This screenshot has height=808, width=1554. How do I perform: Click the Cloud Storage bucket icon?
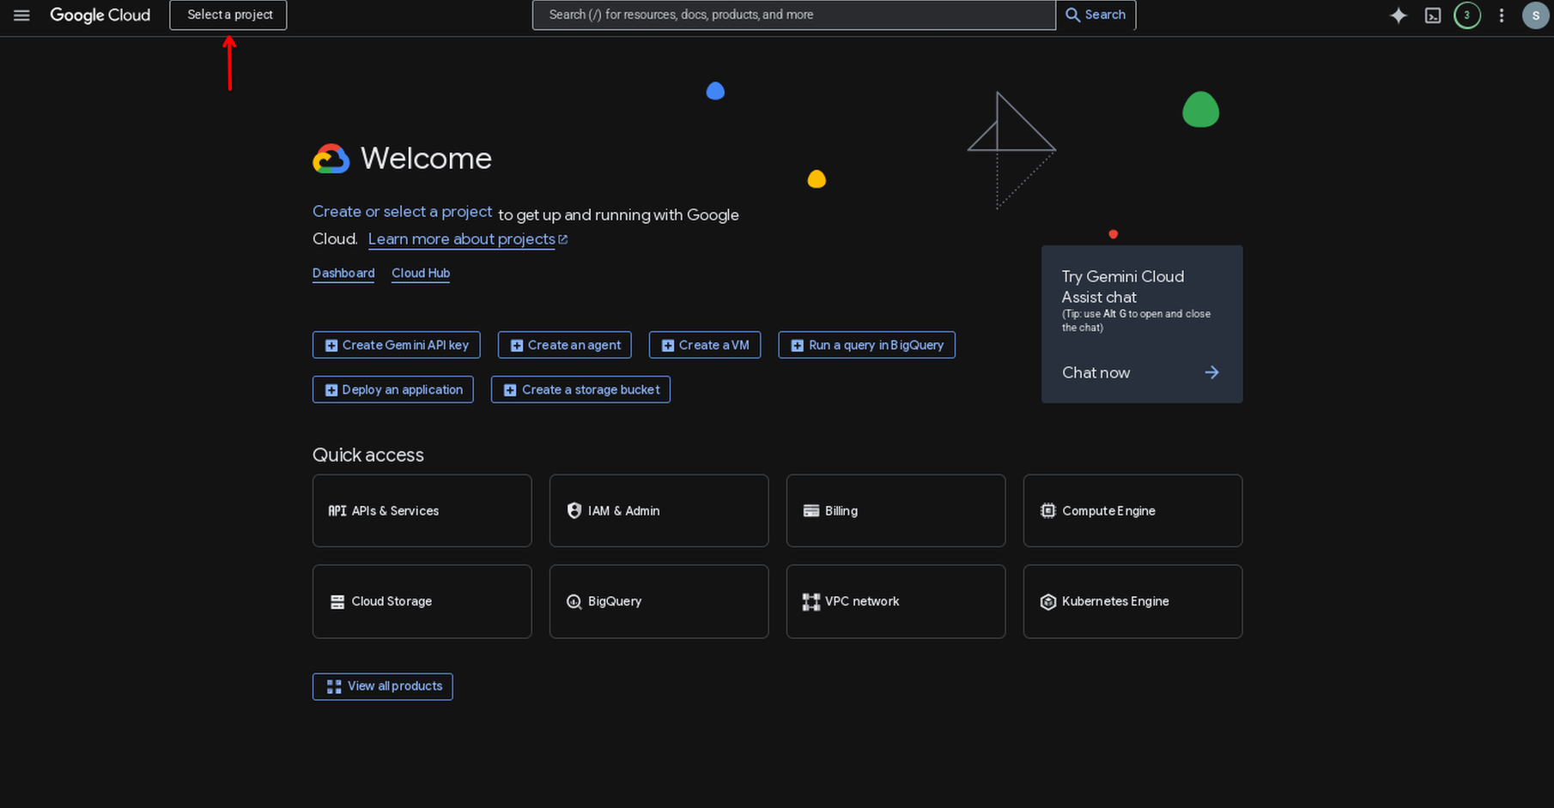[x=337, y=601]
